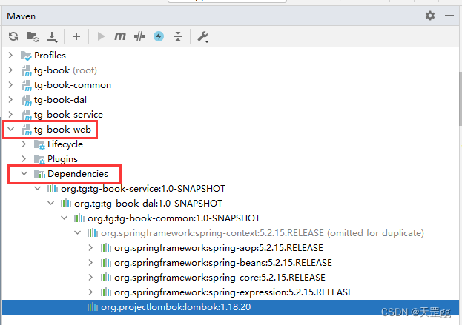
Task: Click tg-book-service library icon
Action: click(53, 189)
